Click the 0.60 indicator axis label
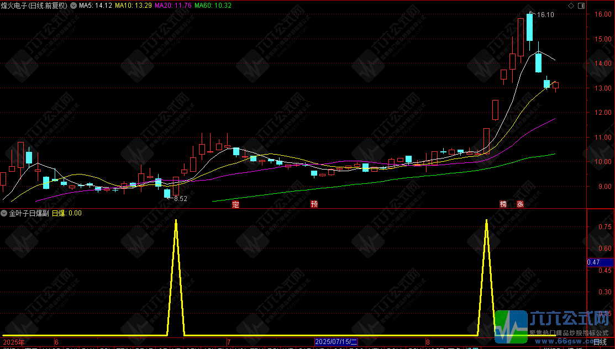The width and height of the screenshot is (615, 349). [x=605, y=248]
